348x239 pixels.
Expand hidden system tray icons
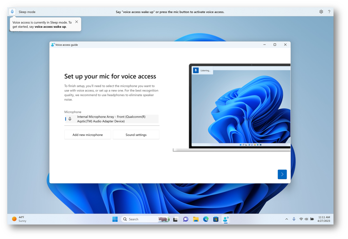coord(287,219)
